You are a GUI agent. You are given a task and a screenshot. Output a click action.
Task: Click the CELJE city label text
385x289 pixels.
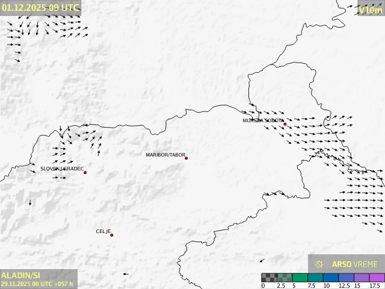tap(103, 231)
